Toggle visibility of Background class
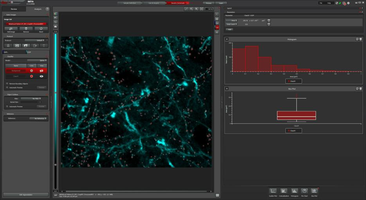 [41, 71]
